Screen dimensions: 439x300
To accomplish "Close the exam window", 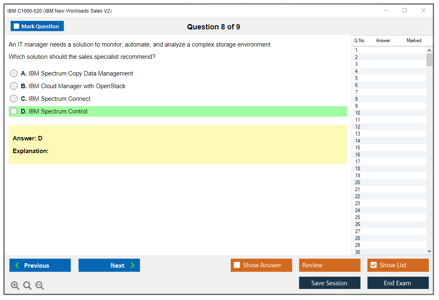I will click(423, 11).
